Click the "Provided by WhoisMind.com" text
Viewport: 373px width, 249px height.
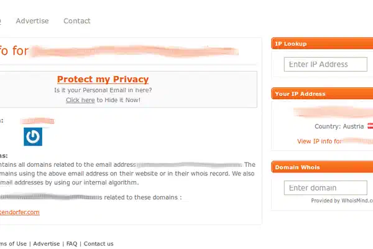coord(341,200)
